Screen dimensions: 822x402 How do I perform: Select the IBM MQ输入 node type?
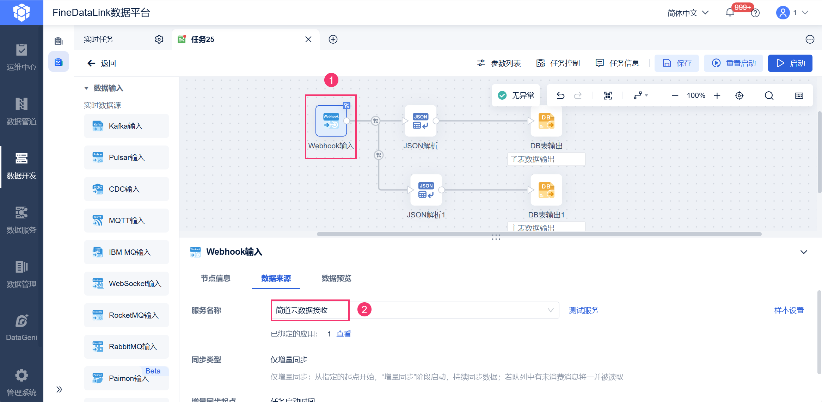pos(127,252)
